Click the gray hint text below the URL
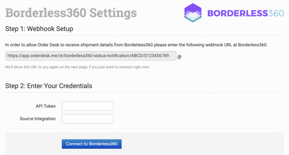 (77, 67)
